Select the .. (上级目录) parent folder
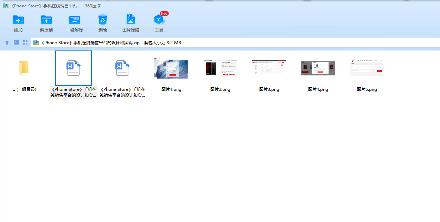This screenshot has width=440, height=222. pos(24,68)
